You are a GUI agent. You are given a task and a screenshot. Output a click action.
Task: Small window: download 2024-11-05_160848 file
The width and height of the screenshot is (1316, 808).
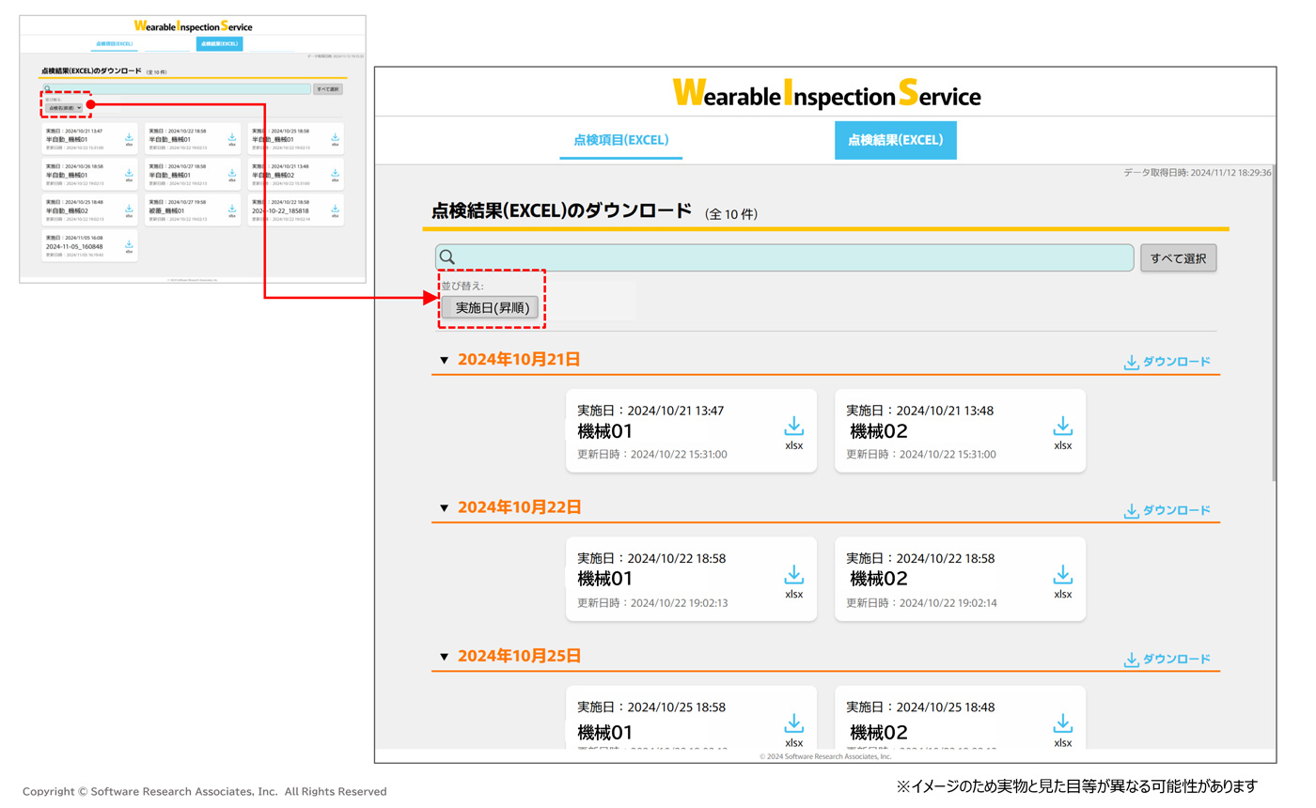[x=129, y=246]
